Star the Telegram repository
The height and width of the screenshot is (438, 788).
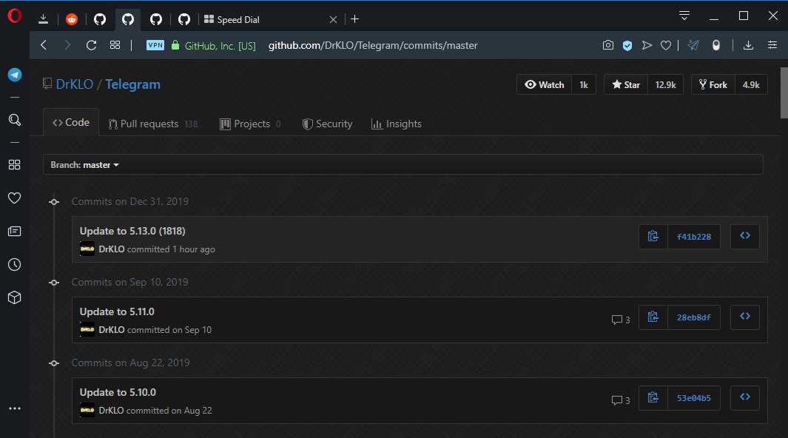click(x=626, y=84)
